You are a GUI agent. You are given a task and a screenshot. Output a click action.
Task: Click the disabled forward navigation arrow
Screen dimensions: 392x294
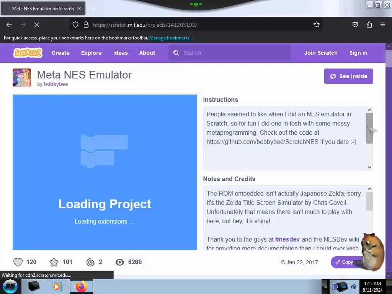pyautogui.click(x=23, y=25)
